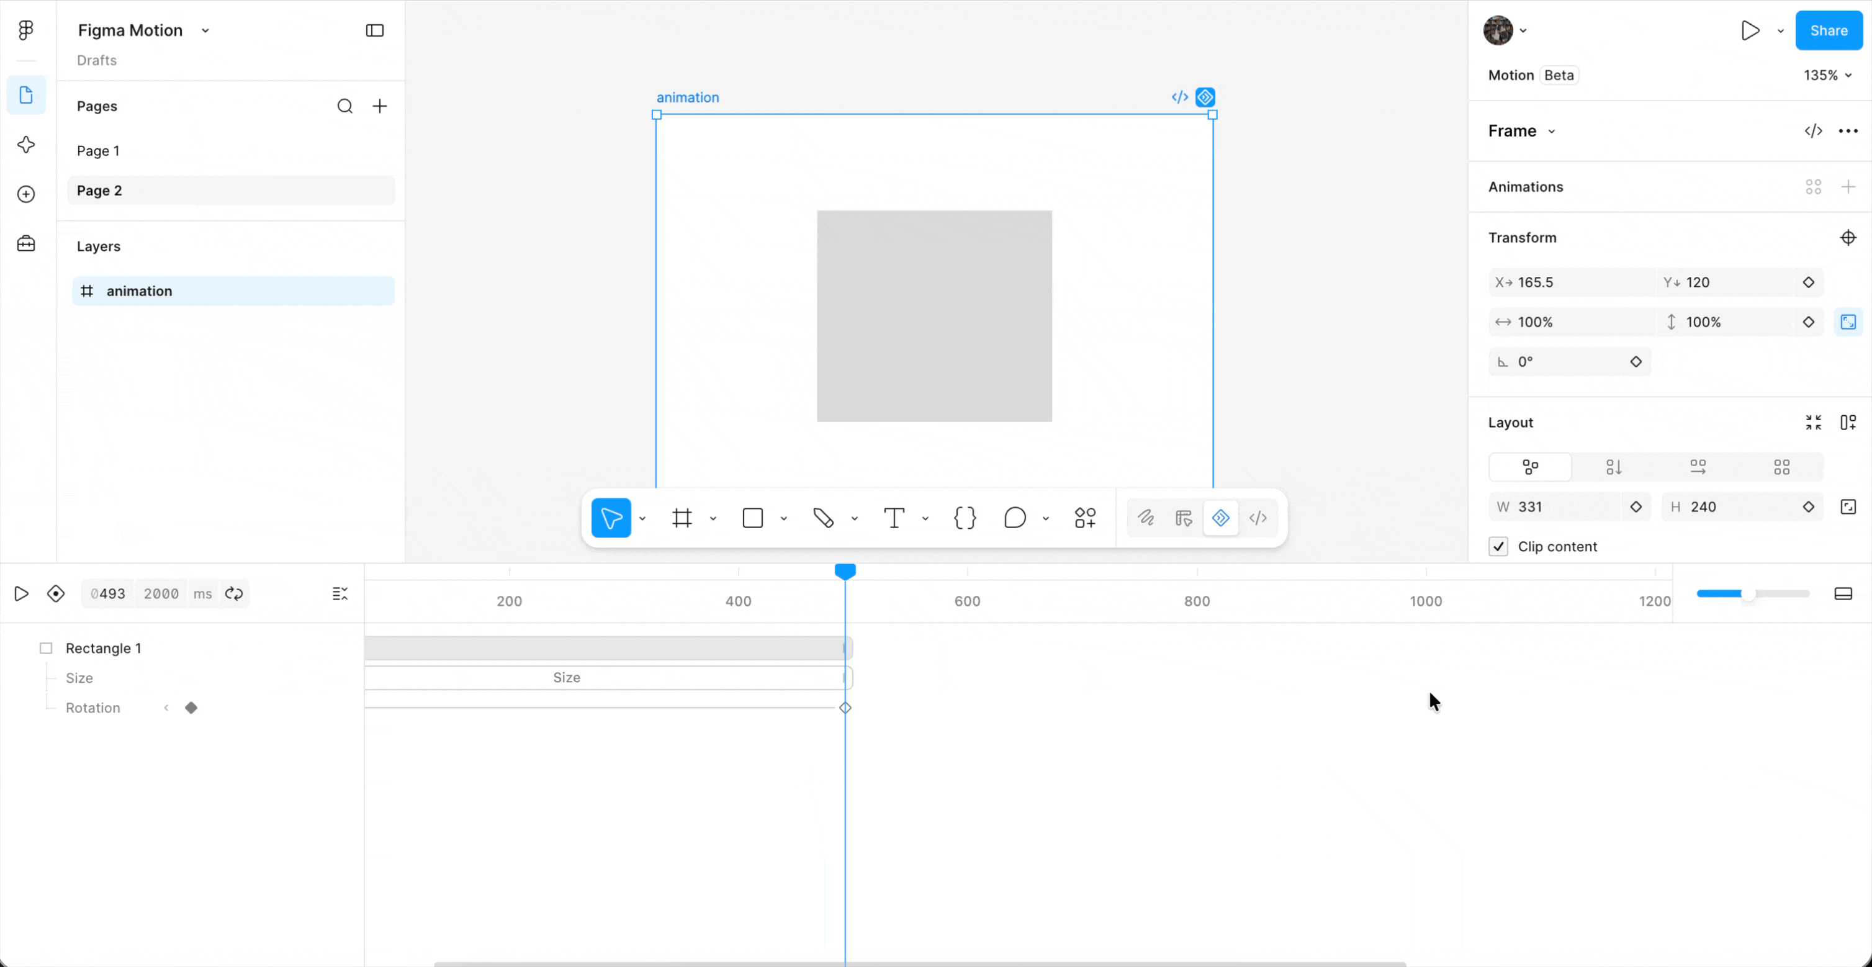Present prototype with top play button
This screenshot has width=1872, height=967.
(x=1750, y=30)
